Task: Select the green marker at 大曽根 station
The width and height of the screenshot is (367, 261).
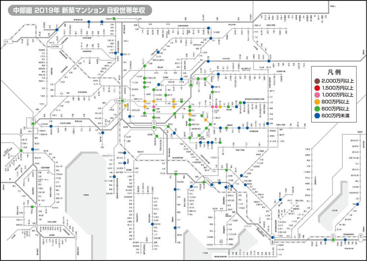Action: (x=191, y=85)
